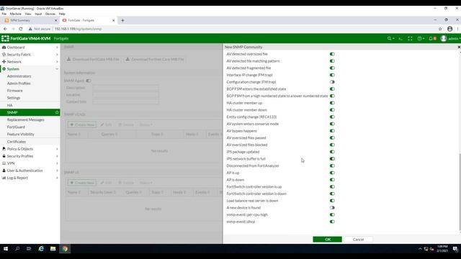Click the Not secure warning icon
Screen dimensions: 461x259
30,29
